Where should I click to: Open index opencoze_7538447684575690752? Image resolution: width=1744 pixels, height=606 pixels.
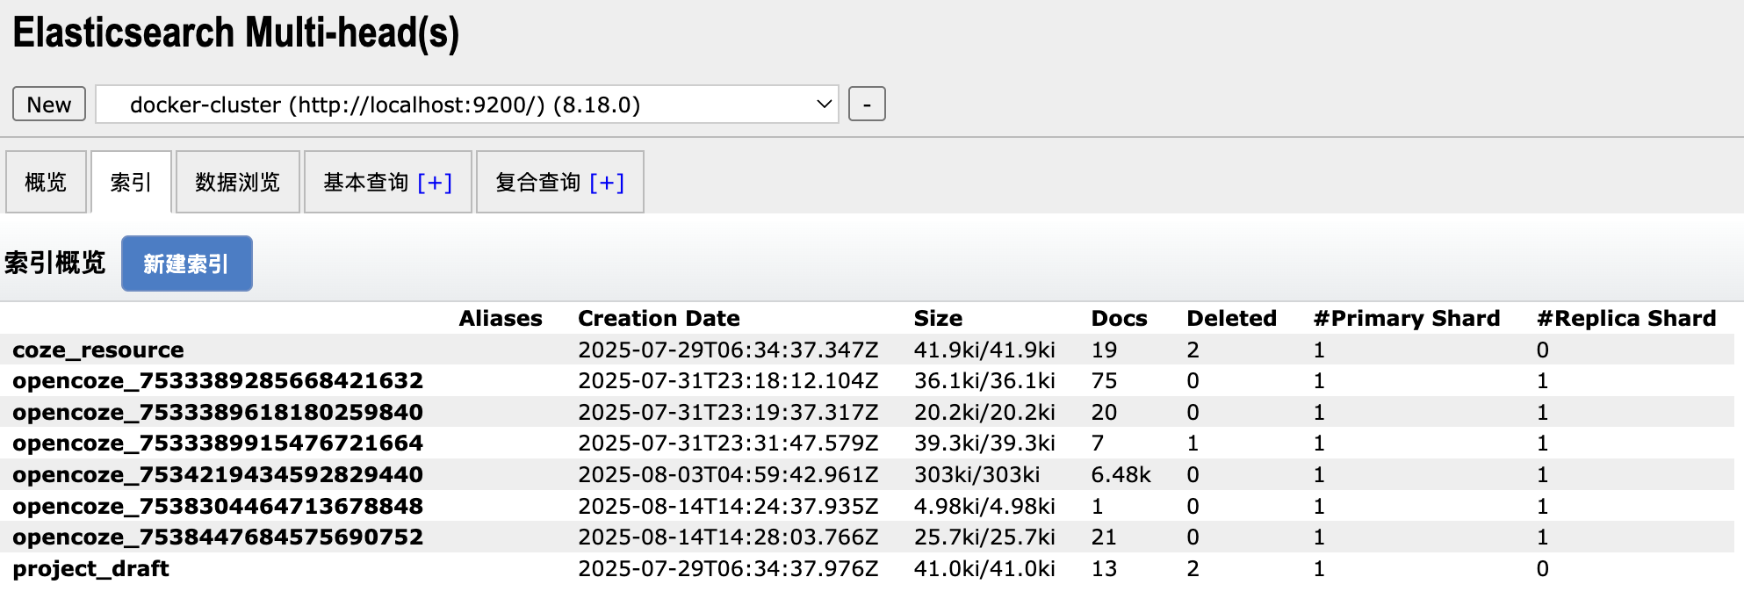click(218, 537)
